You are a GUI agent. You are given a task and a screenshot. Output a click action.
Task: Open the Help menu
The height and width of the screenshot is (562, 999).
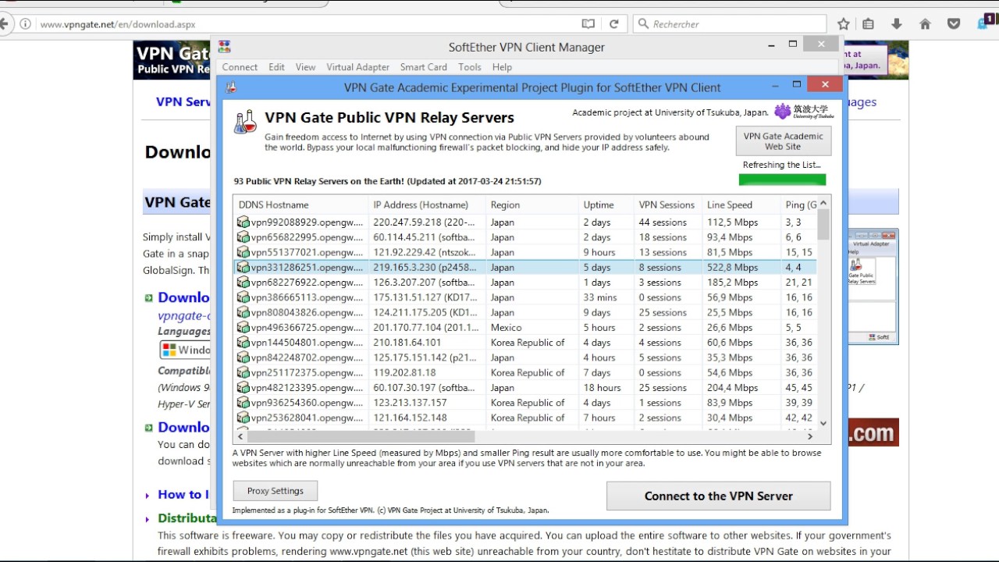[502, 67]
